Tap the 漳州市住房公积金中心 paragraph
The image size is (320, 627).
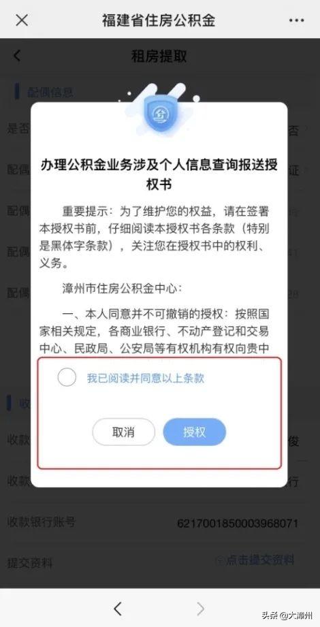point(122,288)
